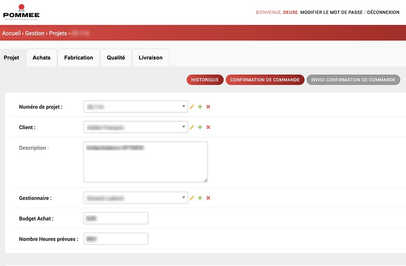This screenshot has height=266, width=406.
Task: Click the 'Budget Achat :' label
Action: (x=36, y=218)
